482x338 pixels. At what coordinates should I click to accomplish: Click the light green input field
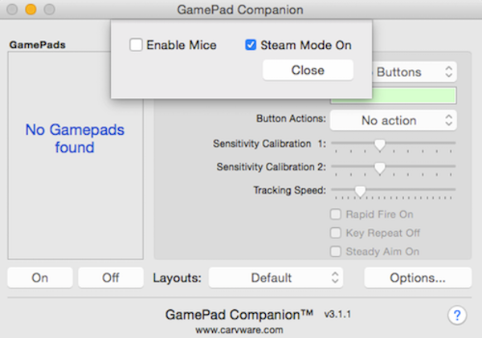click(393, 96)
